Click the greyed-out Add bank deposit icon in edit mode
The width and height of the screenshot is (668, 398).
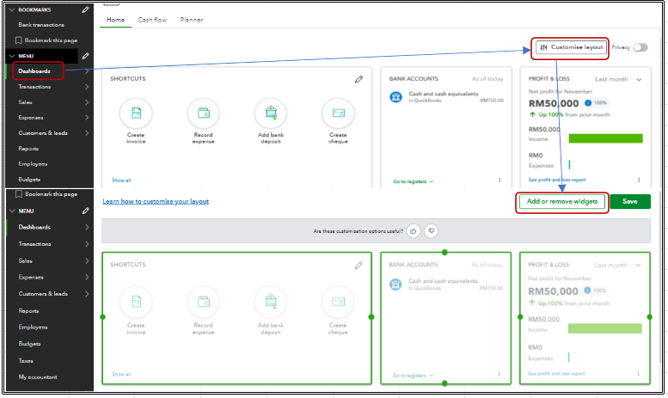point(271,302)
